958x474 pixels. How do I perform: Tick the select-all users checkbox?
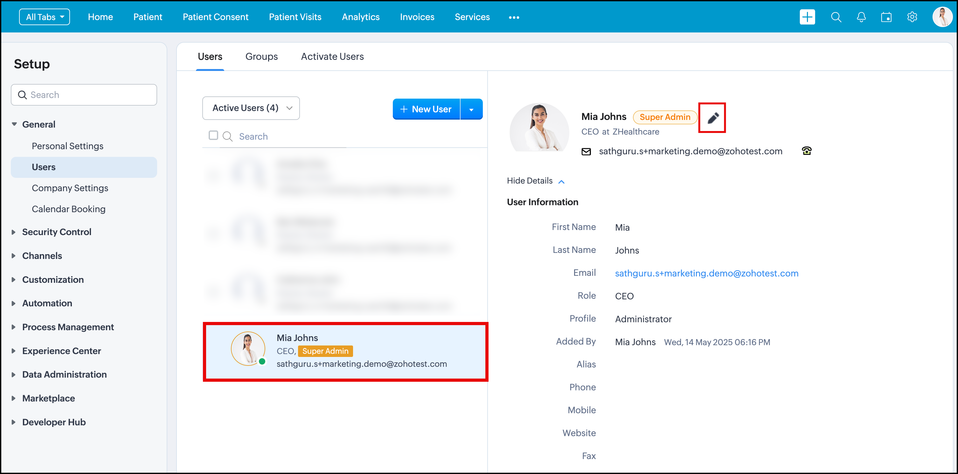[213, 136]
